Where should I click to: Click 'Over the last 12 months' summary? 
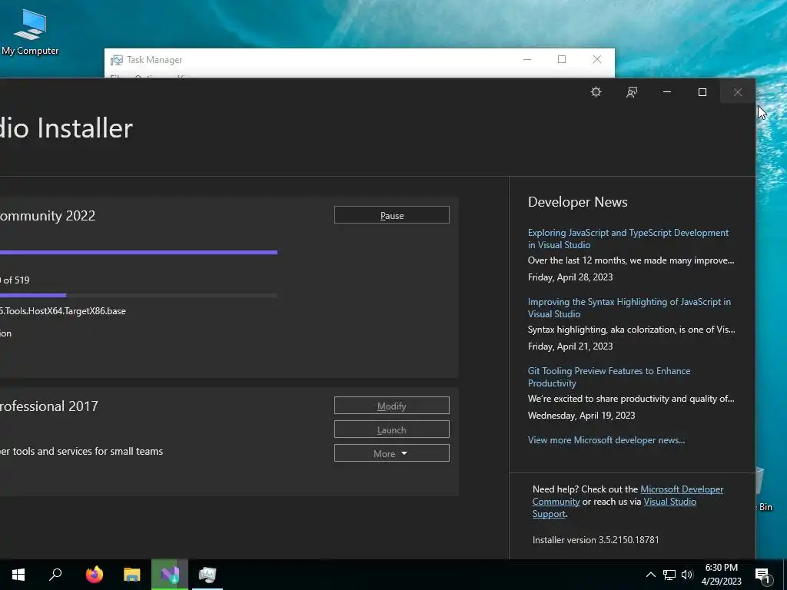tap(630, 260)
